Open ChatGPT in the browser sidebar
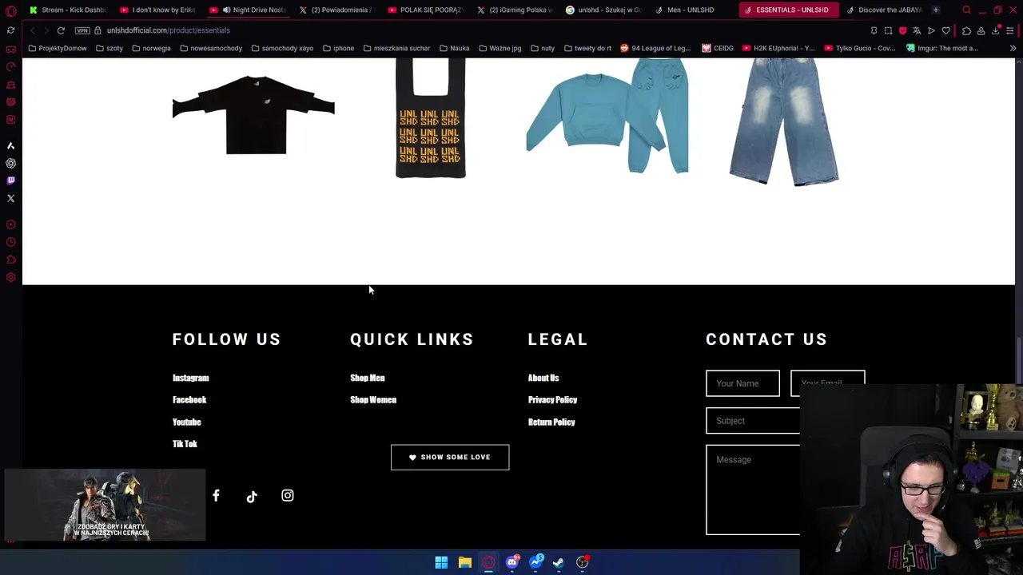Screen dimensions: 1023x575 click(x=10, y=163)
